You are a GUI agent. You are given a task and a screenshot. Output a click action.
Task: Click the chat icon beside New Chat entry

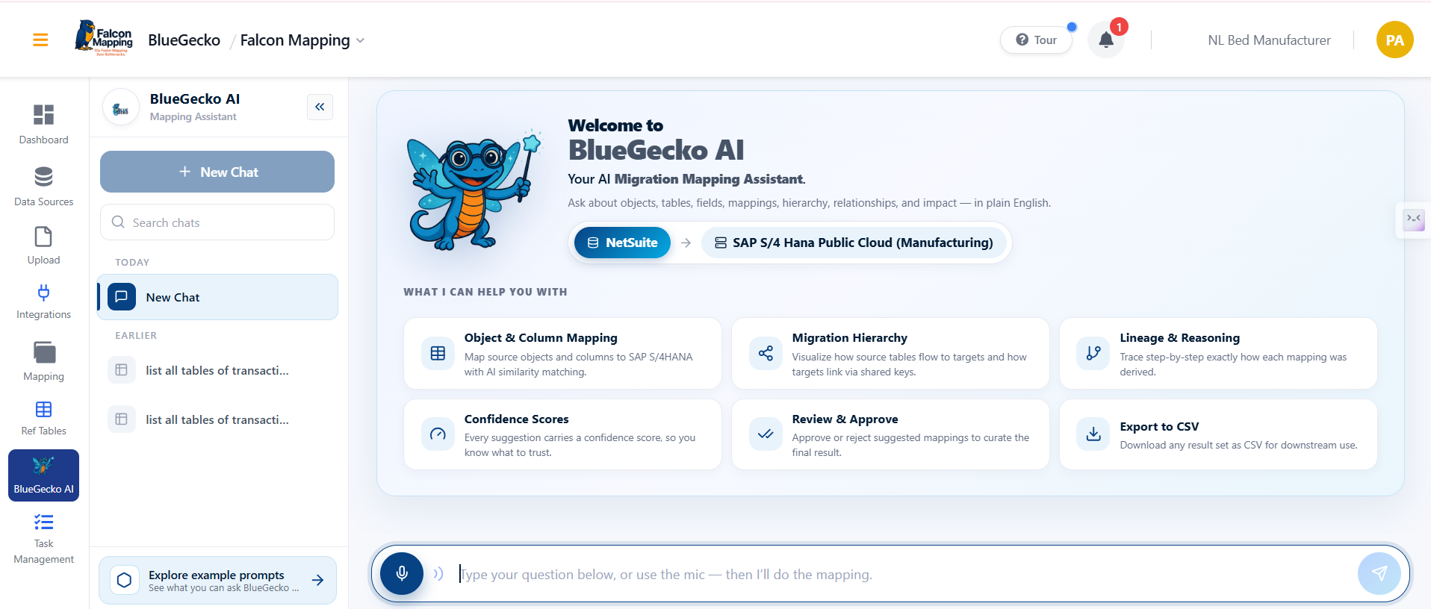122,297
